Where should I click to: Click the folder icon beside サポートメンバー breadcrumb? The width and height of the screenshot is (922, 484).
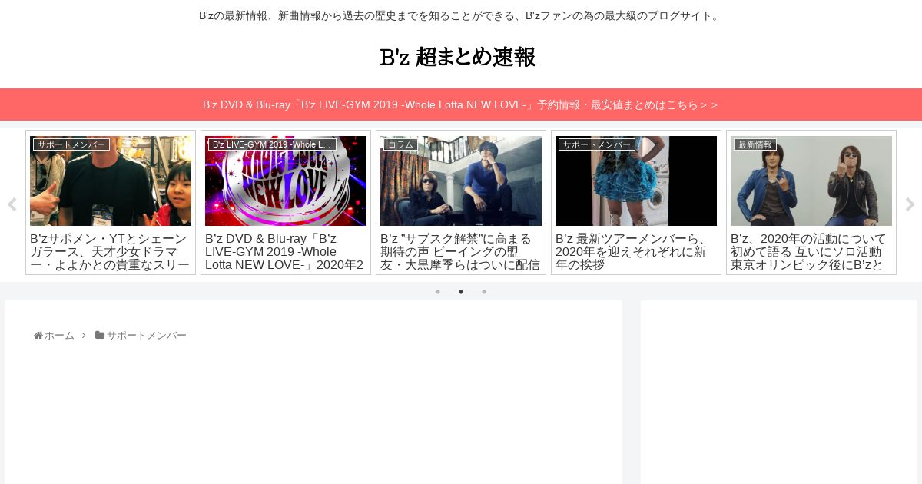(100, 336)
